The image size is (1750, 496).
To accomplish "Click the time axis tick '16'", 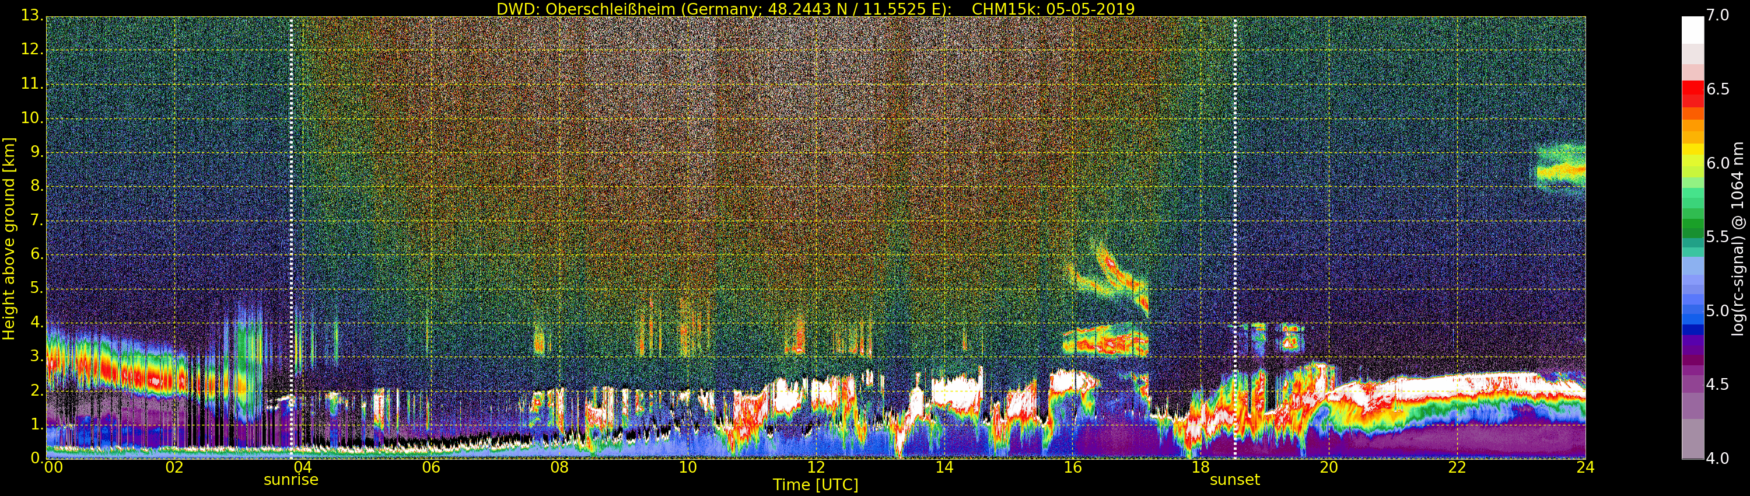I will point(1073,467).
